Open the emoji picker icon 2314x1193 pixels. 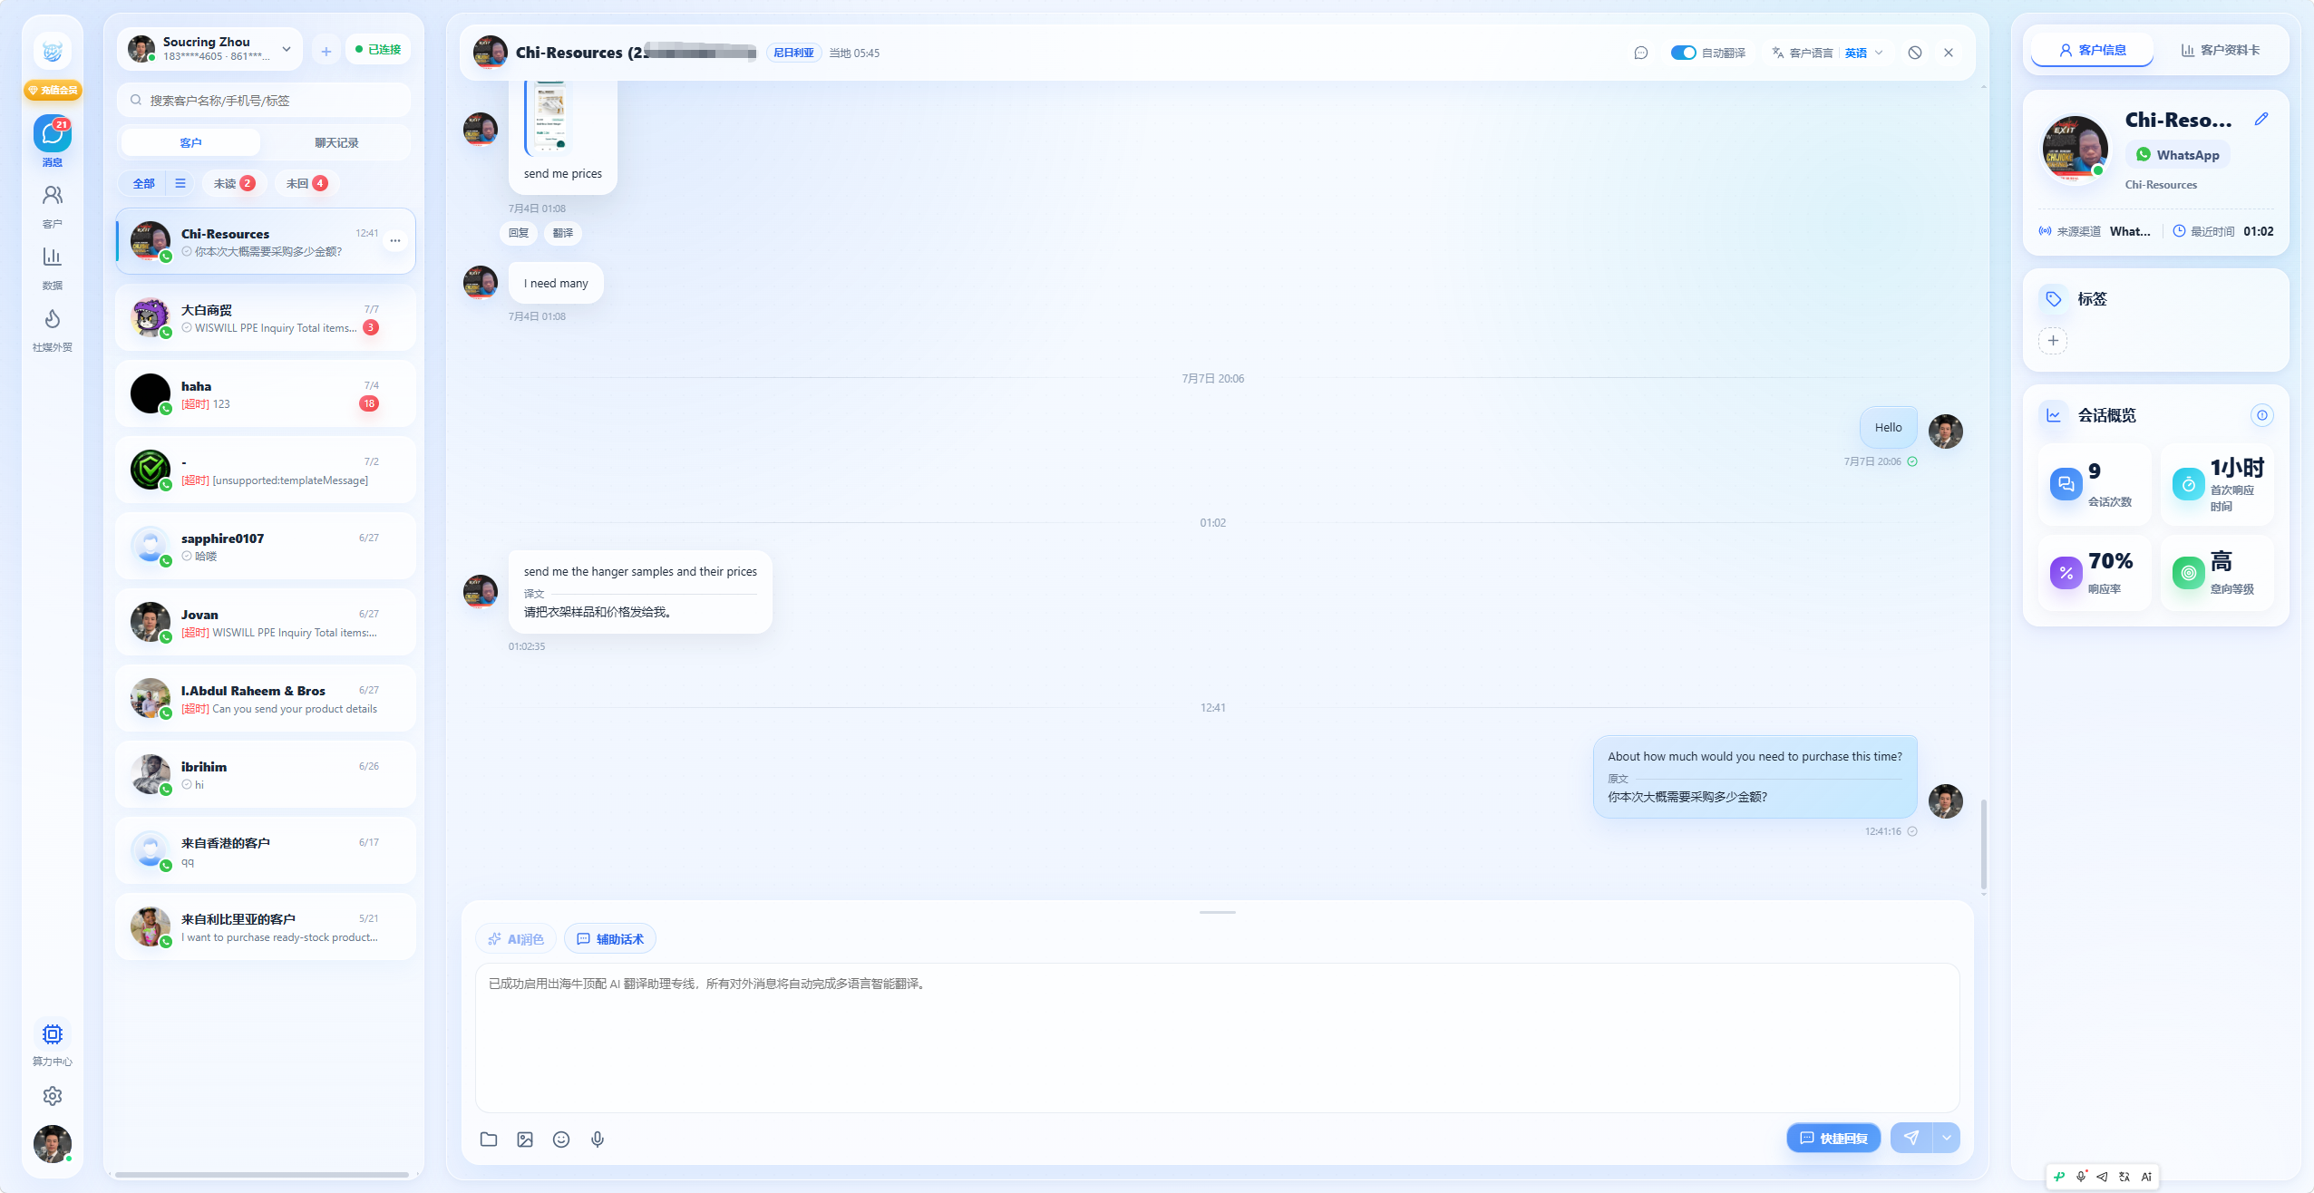coord(561,1140)
